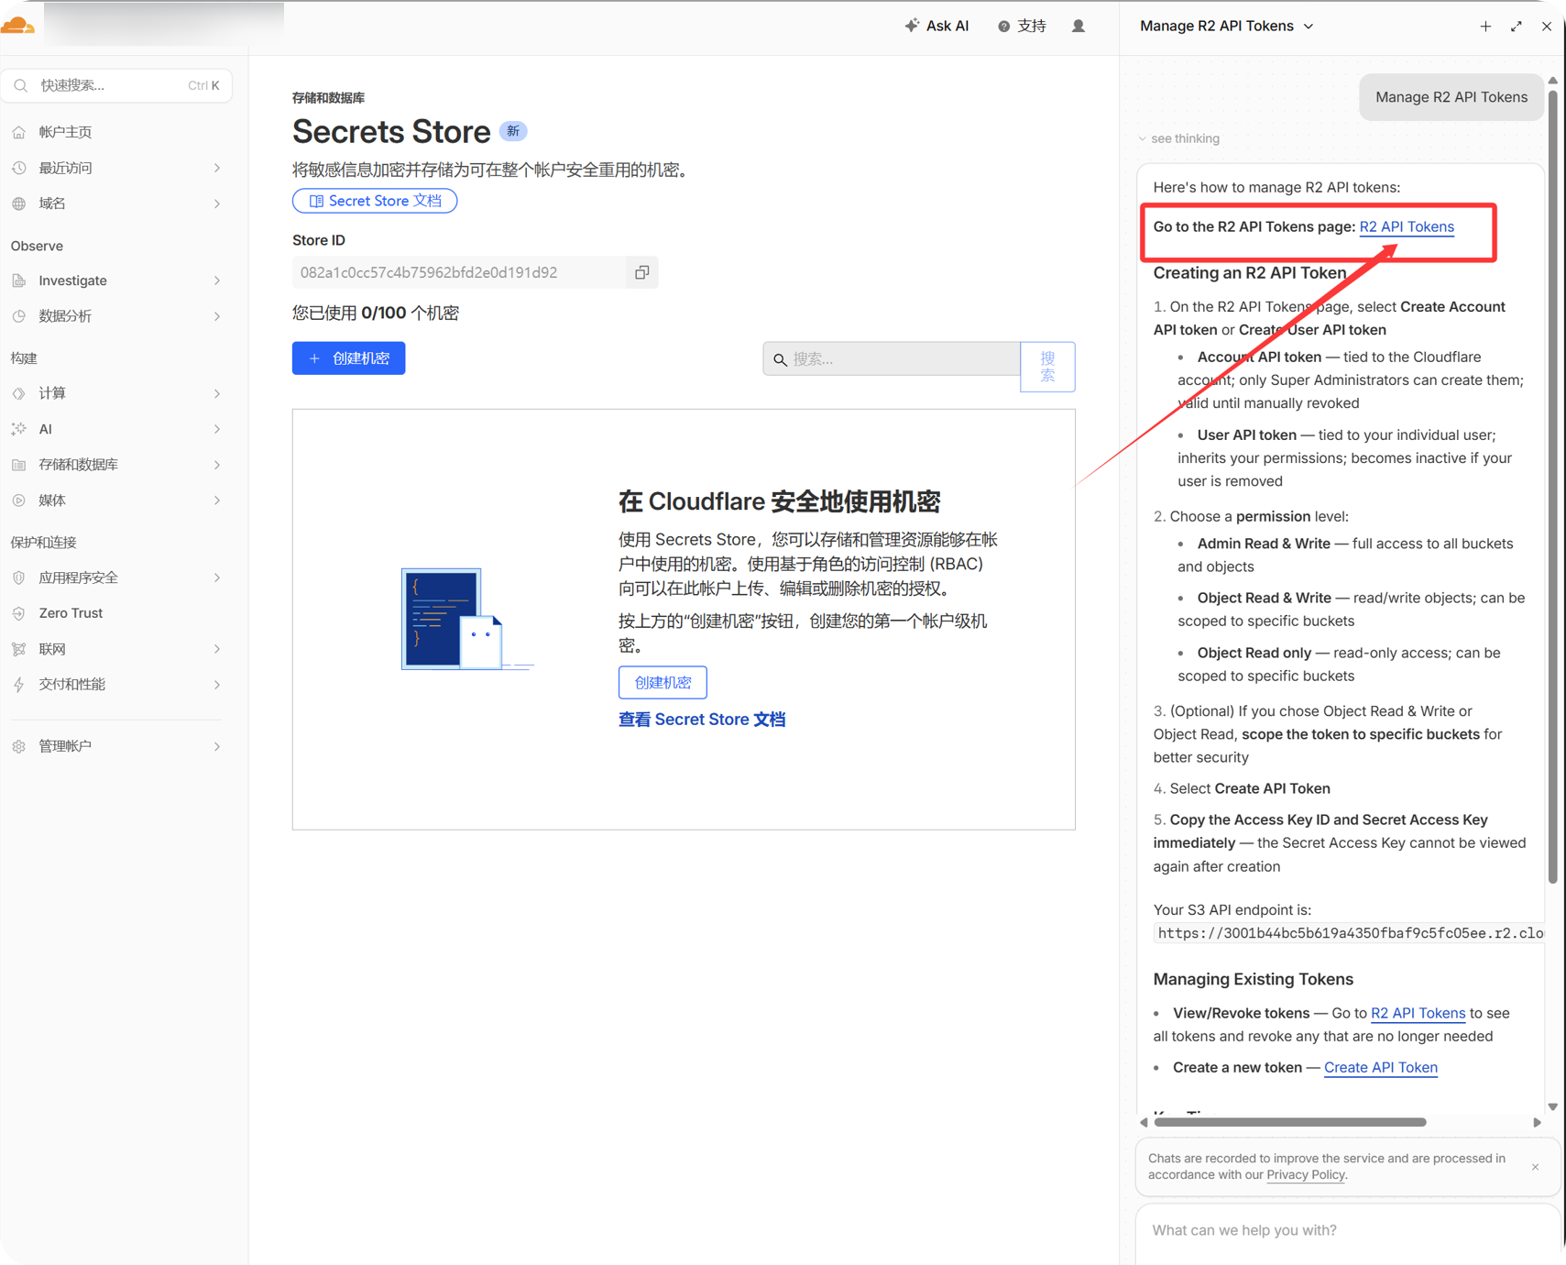Click the 计算 sidebar icon
This screenshot has height=1265, width=1566.
point(19,393)
